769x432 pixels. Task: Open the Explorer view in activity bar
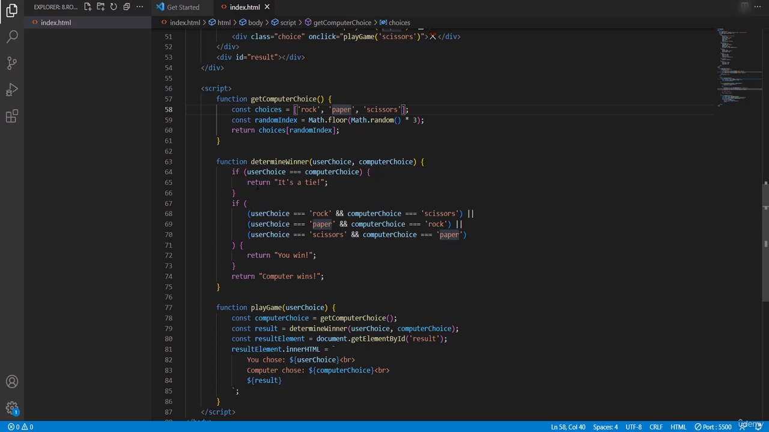pyautogui.click(x=12, y=10)
